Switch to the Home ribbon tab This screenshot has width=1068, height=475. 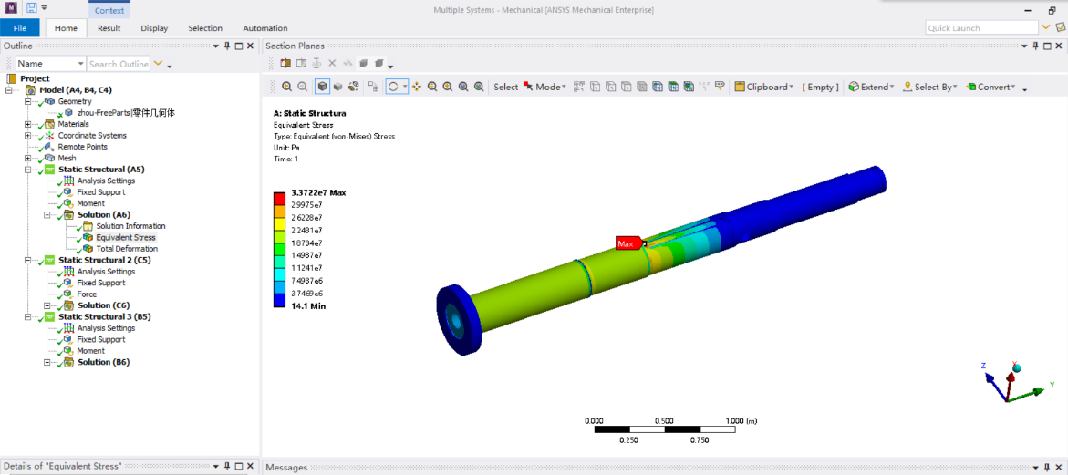(x=66, y=28)
